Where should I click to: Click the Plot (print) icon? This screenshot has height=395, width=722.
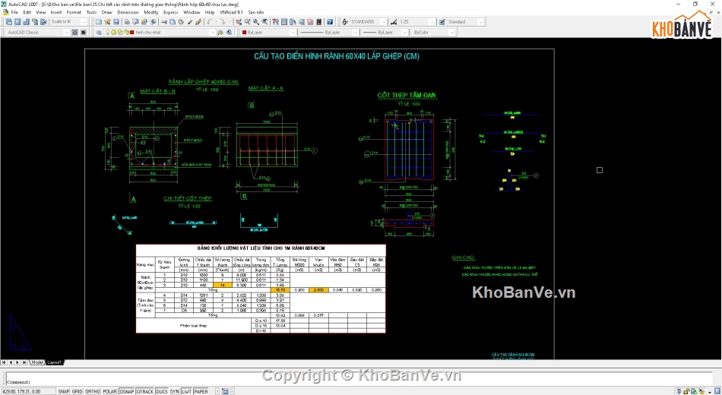(127, 21)
